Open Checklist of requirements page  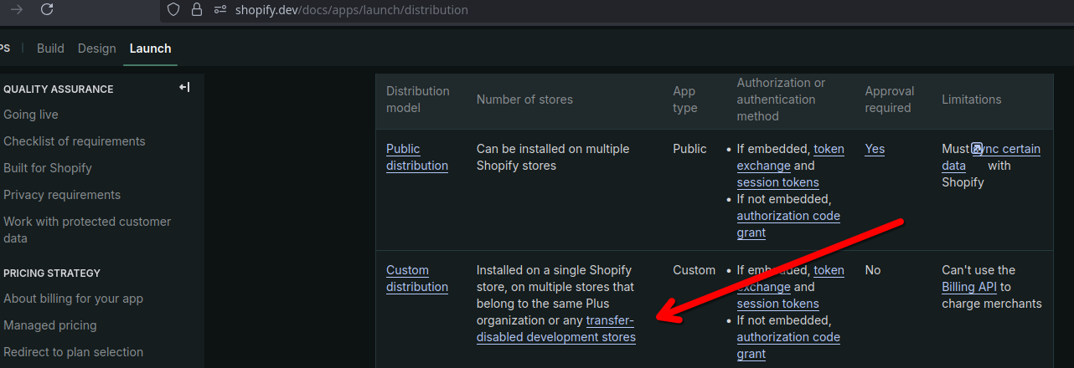coord(75,141)
